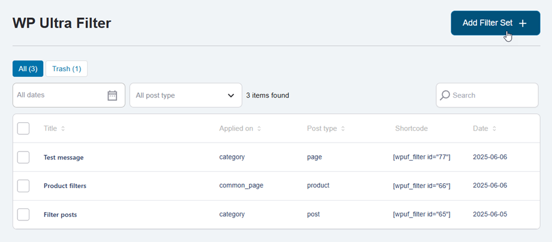Open the All dates picker field

[x=60, y=95]
